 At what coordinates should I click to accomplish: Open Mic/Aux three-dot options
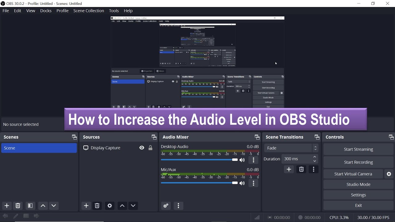point(253,183)
